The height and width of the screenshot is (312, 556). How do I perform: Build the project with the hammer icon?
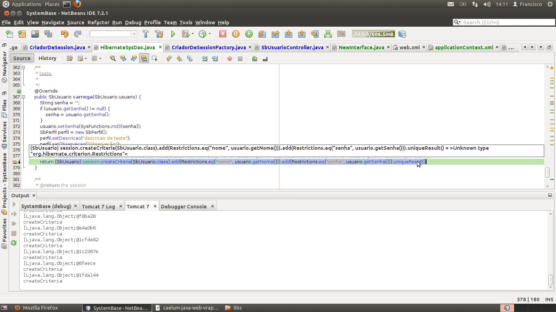146,34
